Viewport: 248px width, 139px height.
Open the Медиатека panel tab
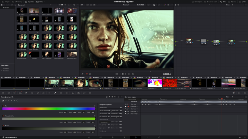30,2
